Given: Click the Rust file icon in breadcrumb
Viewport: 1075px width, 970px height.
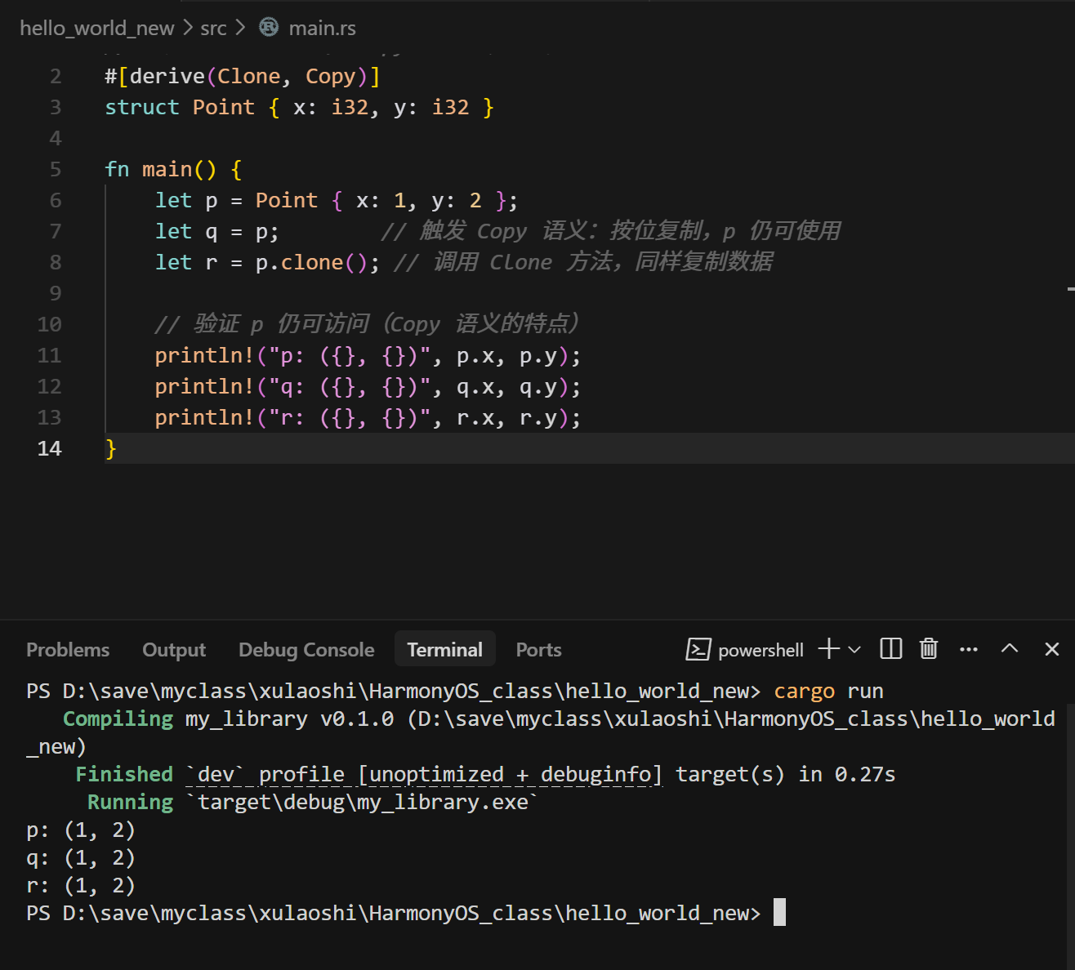Looking at the screenshot, I should [269, 27].
